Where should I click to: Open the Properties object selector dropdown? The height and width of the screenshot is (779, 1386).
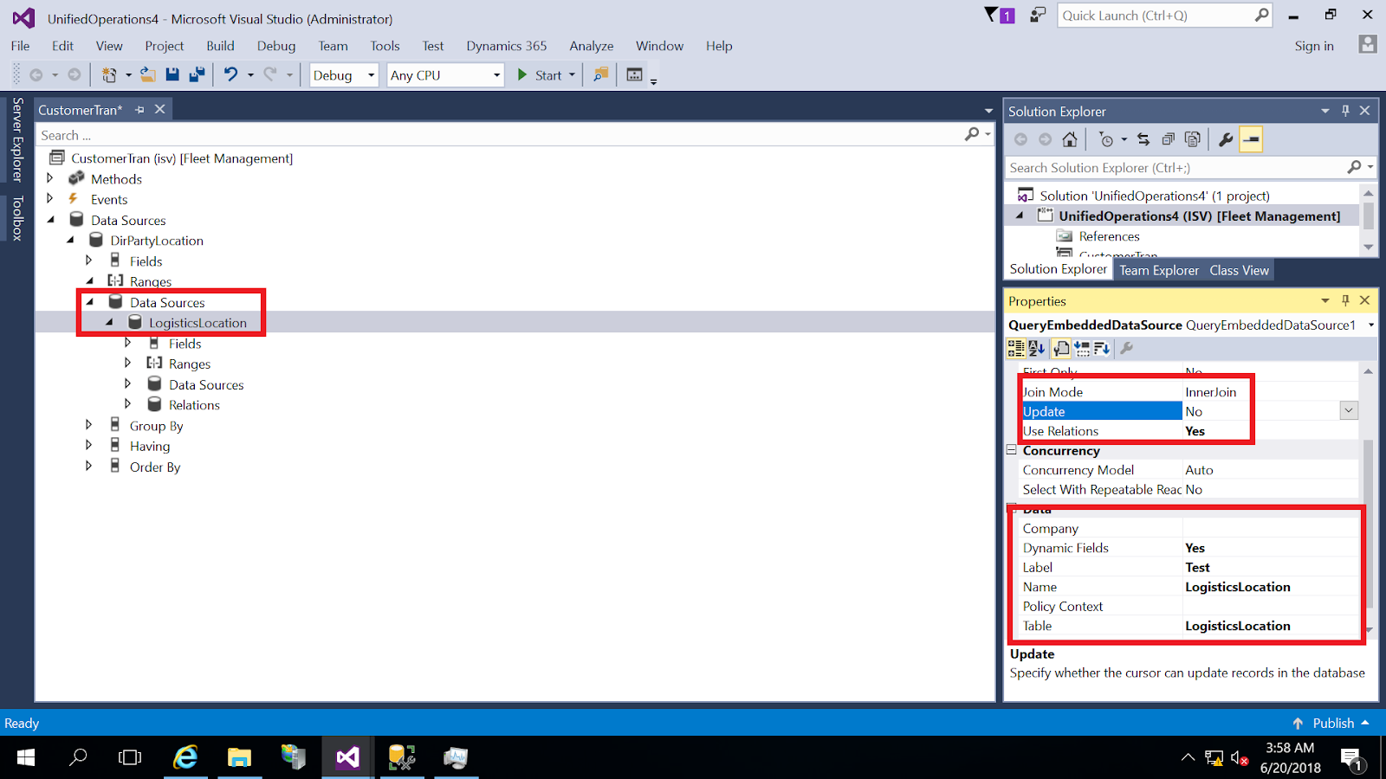click(1371, 325)
